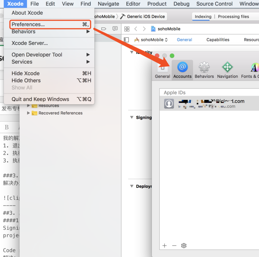This screenshot has height=257, width=259.
Task: Open the Behaviors preferences tab
Action: (204, 70)
